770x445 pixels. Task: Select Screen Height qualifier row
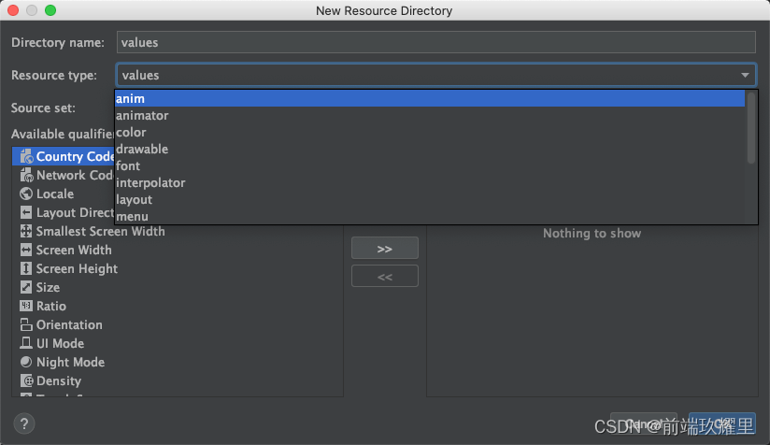click(x=178, y=268)
